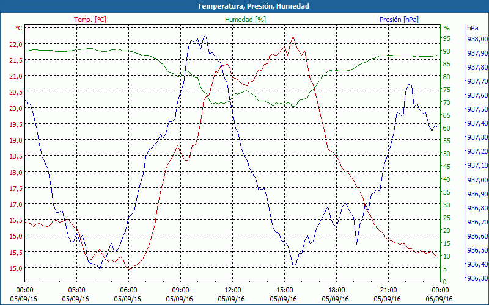Screen dimensions: 489x305
Task: Click the 937,70 pressure axis value
Action: 477,81
